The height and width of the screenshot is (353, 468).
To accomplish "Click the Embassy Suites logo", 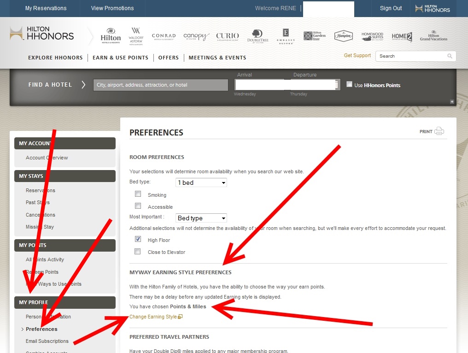I will [285, 35].
